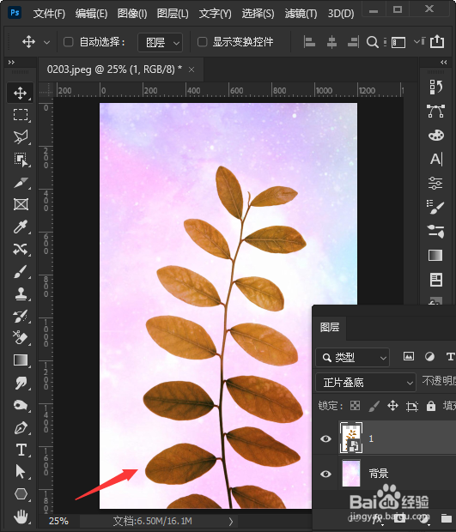
Task: Open the 编辑(E) menu
Action: [x=91, y=14]
